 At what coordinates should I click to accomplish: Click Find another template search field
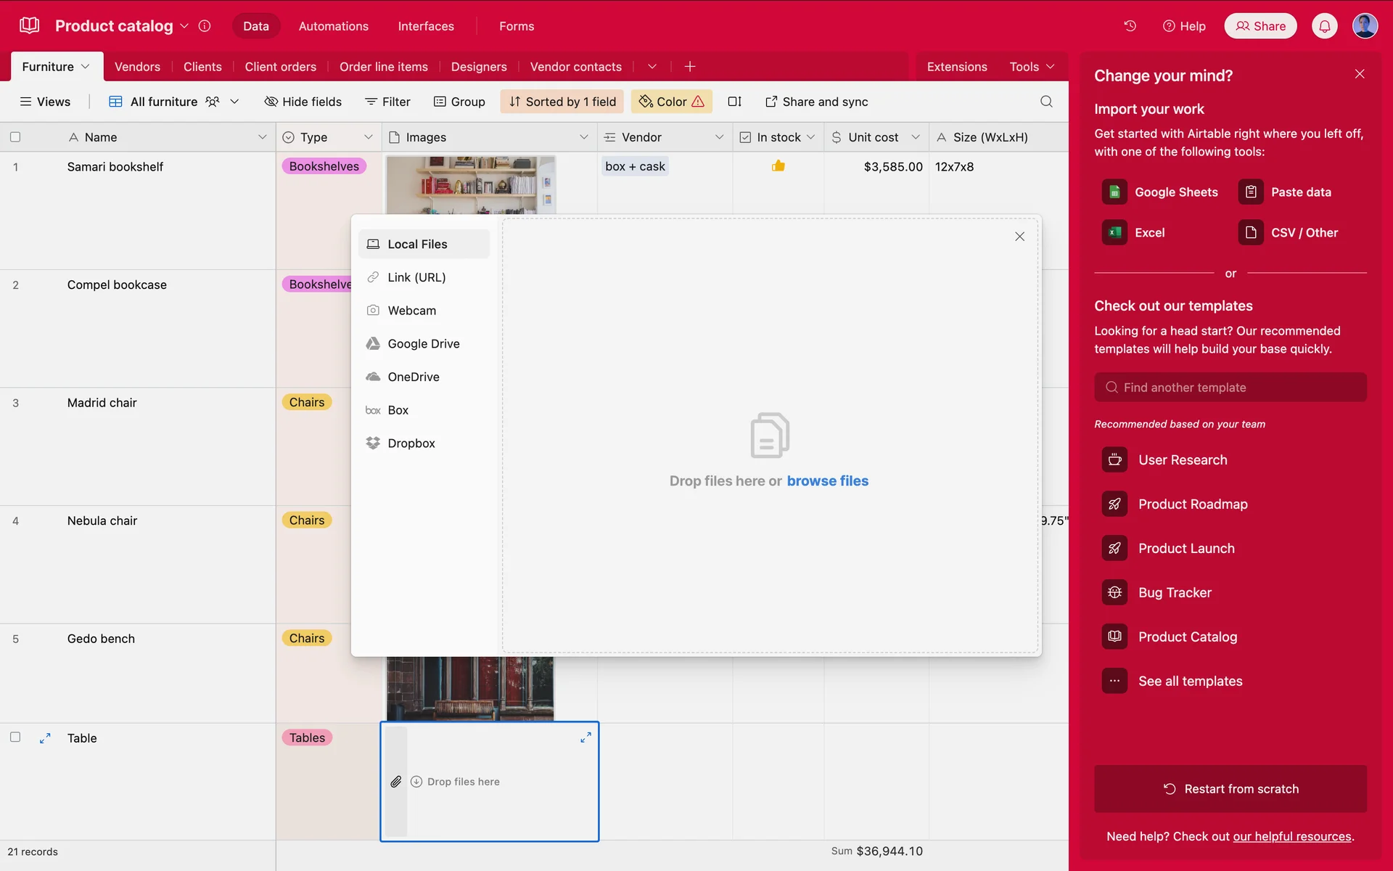tap(1230, 388)
